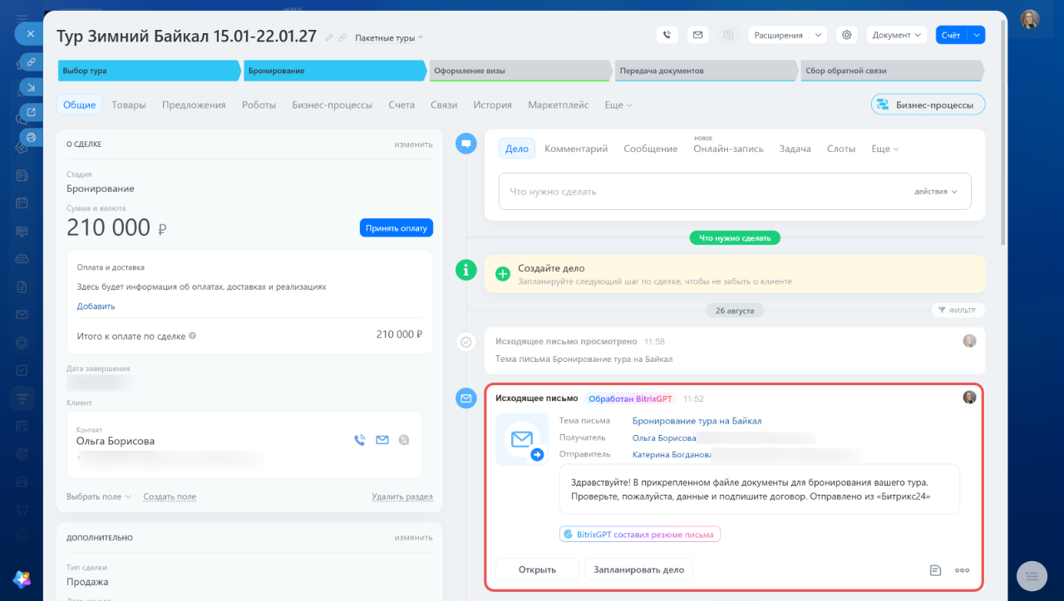Open three-dot menu on outgoing email card
1064x601 pixels.
[963, 570]
